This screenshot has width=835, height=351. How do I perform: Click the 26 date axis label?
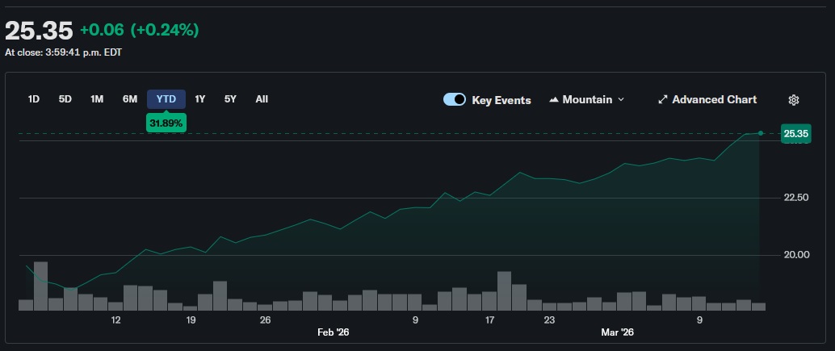(265, 320)
